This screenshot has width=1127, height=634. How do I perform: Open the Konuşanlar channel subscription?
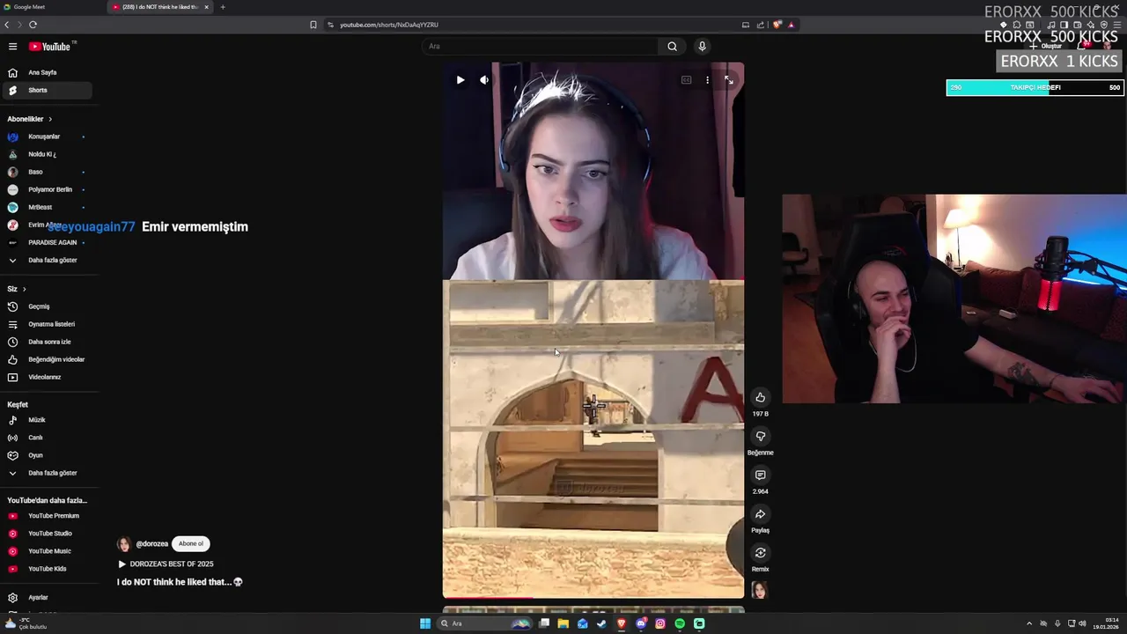pos(46,136)
